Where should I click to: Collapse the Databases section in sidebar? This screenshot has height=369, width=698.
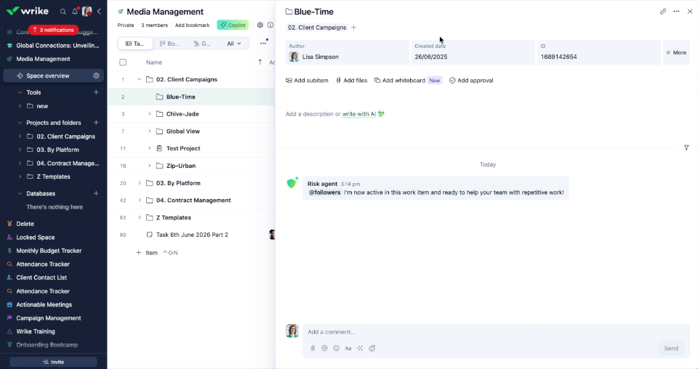click(20, 194)
